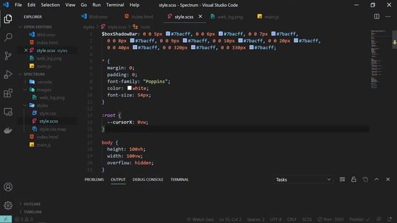Click the SCSS language mode indicator
The width and height of the screenshot is (397, 223).
(307, 219)
